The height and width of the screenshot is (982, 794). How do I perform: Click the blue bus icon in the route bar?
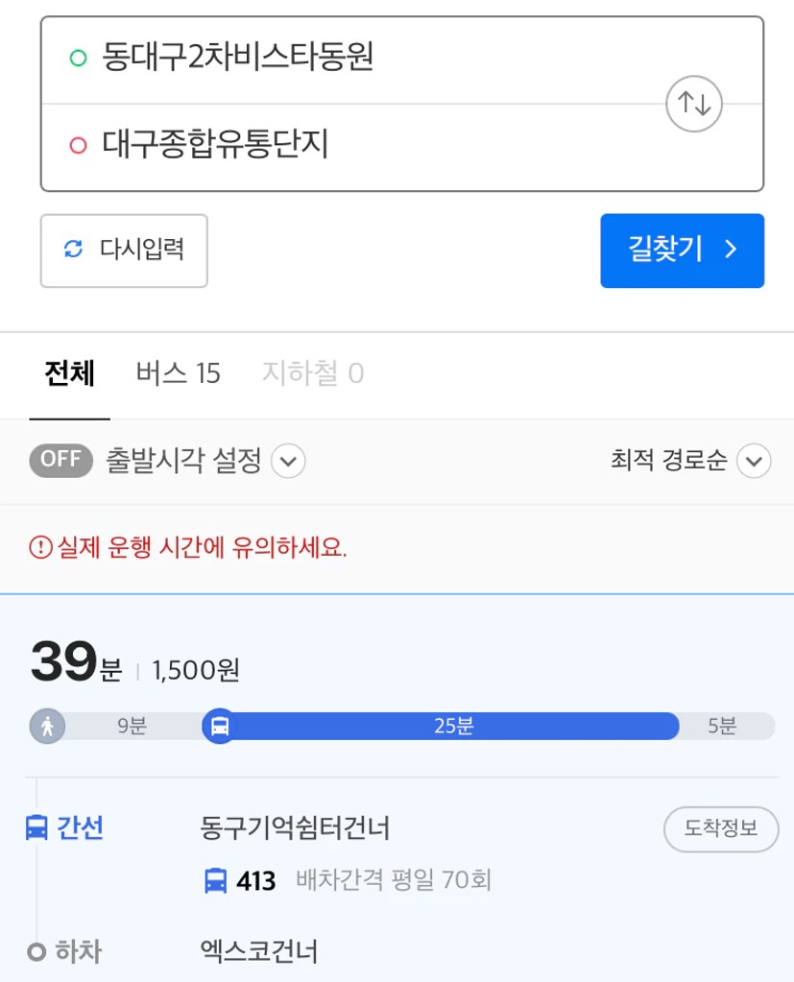coord(220,727)
